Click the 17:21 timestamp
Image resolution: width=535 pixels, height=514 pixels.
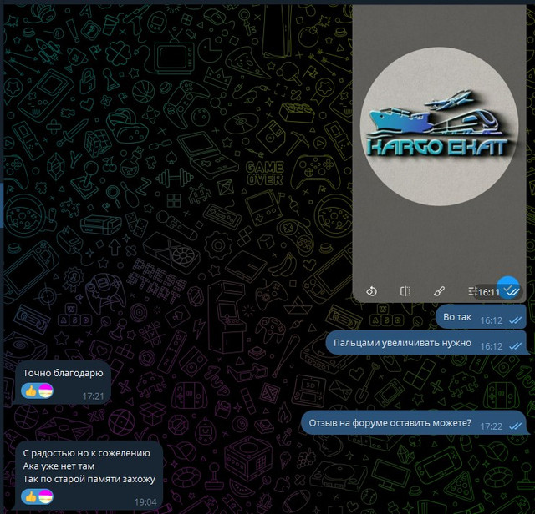coord(93,396)
